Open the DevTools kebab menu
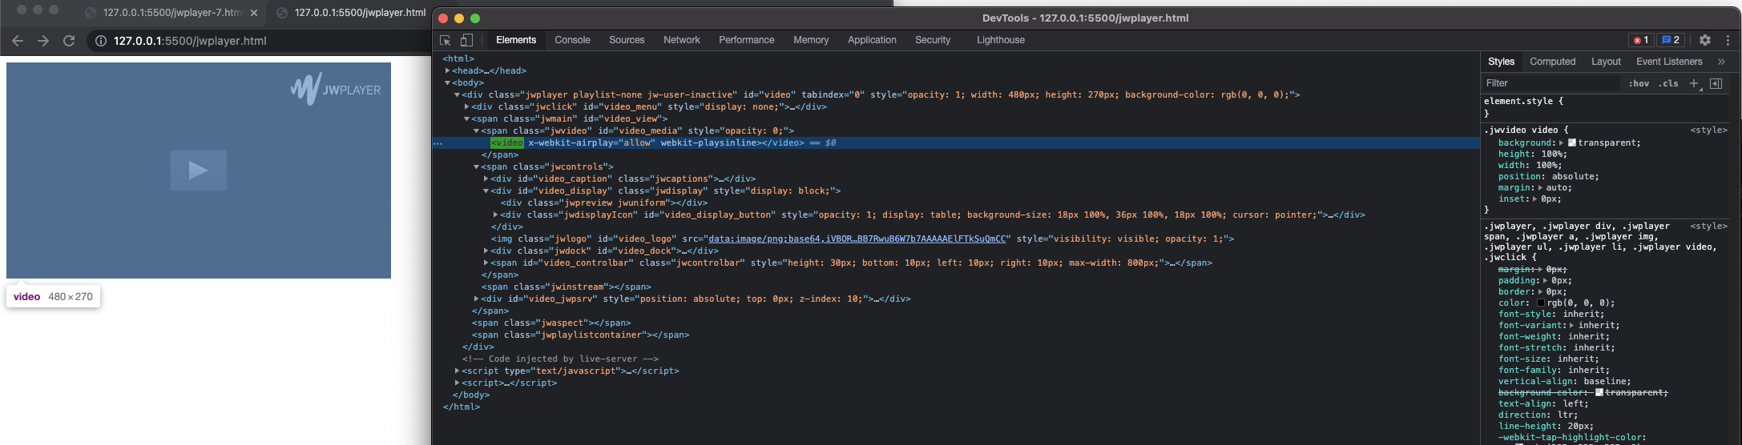Screen dimensions: 1742x445 click(x=1728, y=40)
